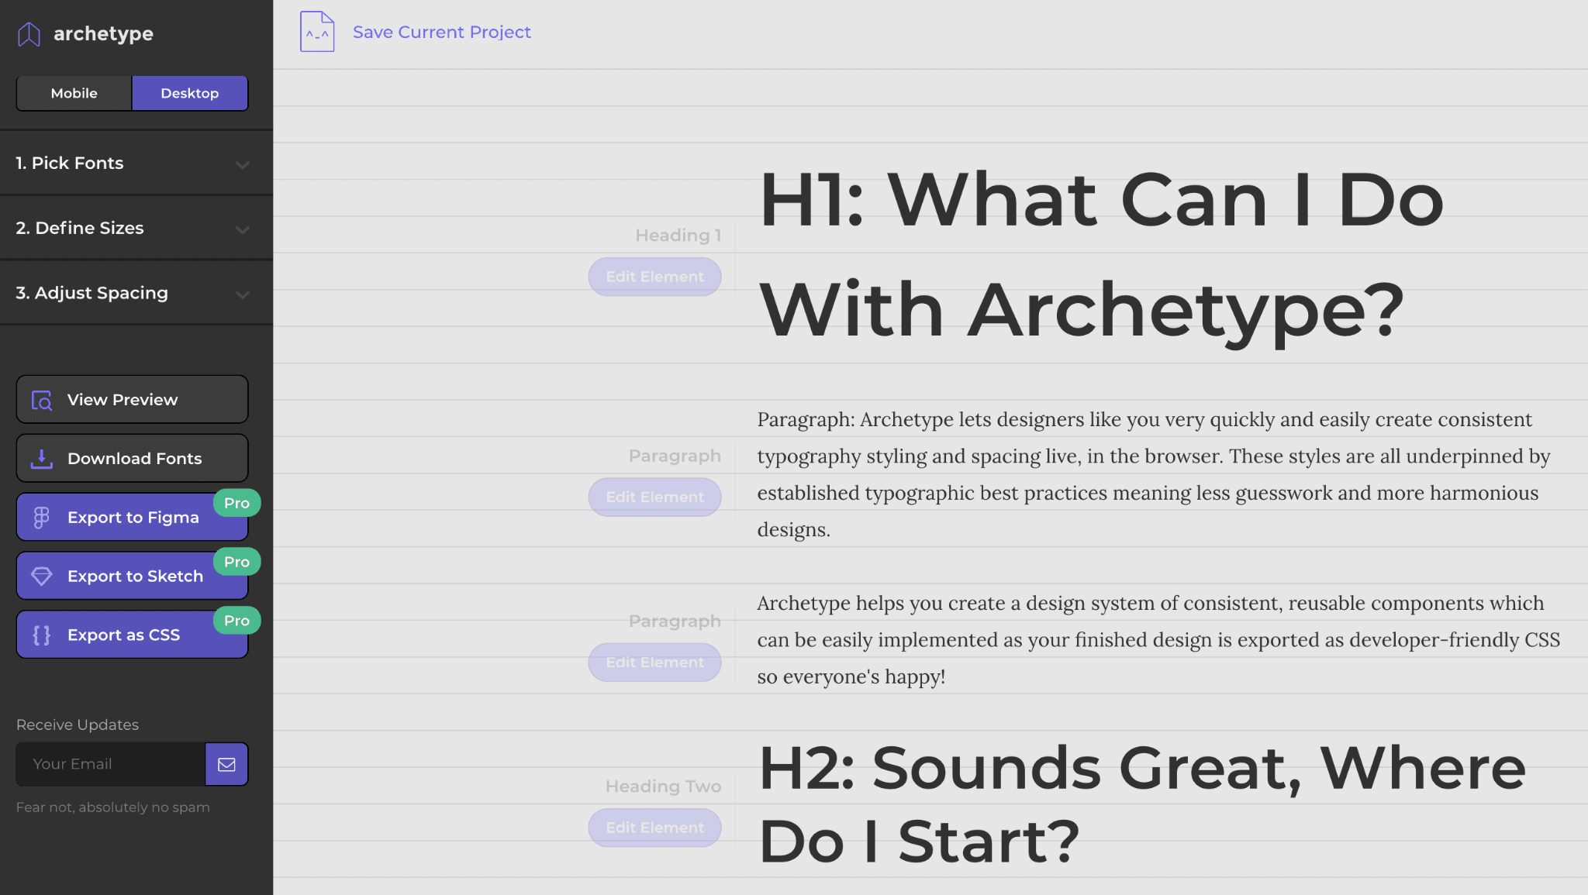Image resolution: width=1588 pixels, height=895 pixels.
Task: Click Edit Element for second Paragraph
Action: point(655,663)
